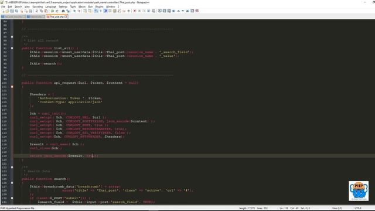Click 'PHP Hypertext Preprocessor file' in status bar
This screenshot has height=211, width=375.
coord(17,209)
